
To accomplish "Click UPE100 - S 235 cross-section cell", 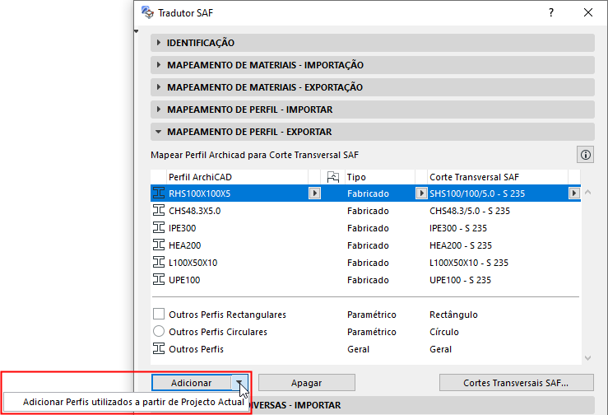I will pos(460,280).
